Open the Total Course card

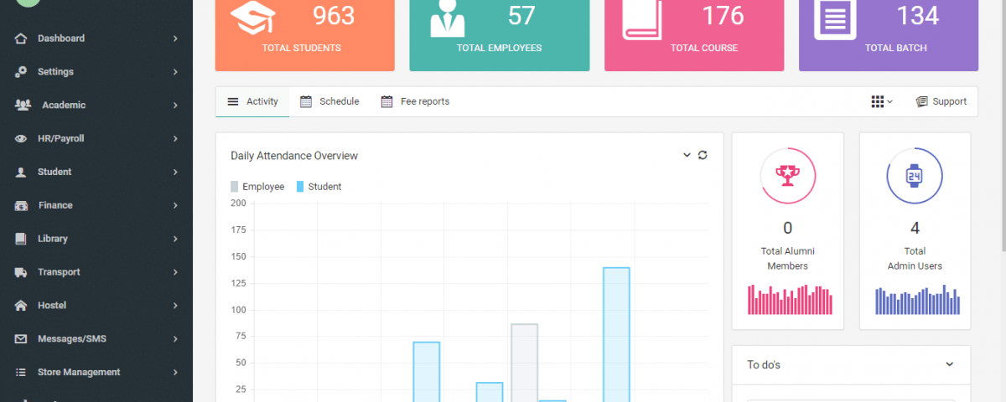[694, 35]
